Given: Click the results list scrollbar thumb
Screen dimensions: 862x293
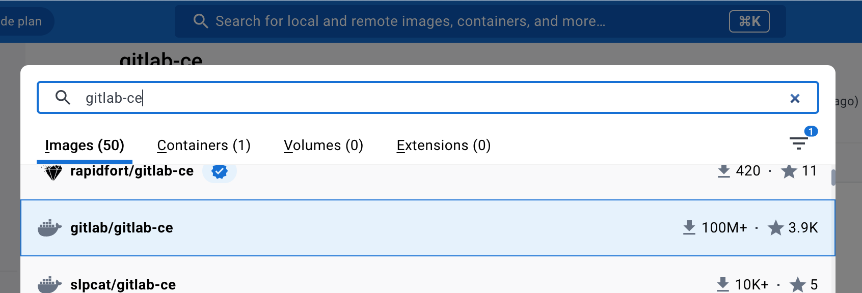Looking at the screenshot, I should 833,178.
